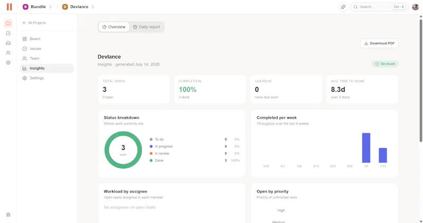Go back to All Projects
Screen dimensions: 423x223
(34, 23)
